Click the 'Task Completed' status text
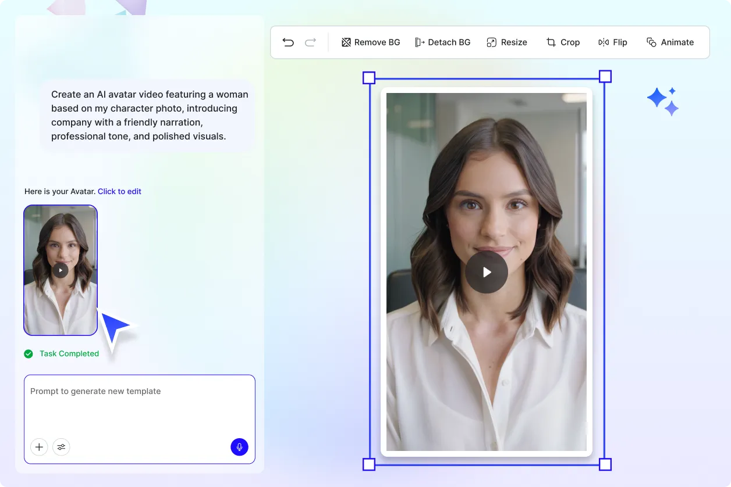 (69, 353)
